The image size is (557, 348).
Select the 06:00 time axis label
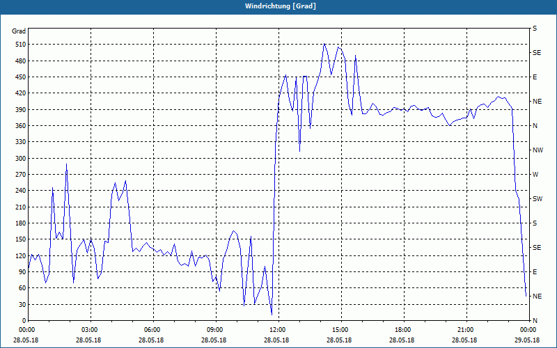click(x=153, y=330)
